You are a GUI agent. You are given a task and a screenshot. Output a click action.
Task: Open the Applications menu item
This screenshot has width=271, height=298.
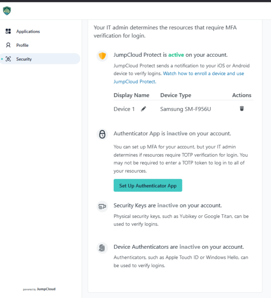tap(40, 31)
